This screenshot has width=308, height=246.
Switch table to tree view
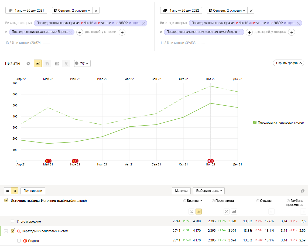coord(15,191)
